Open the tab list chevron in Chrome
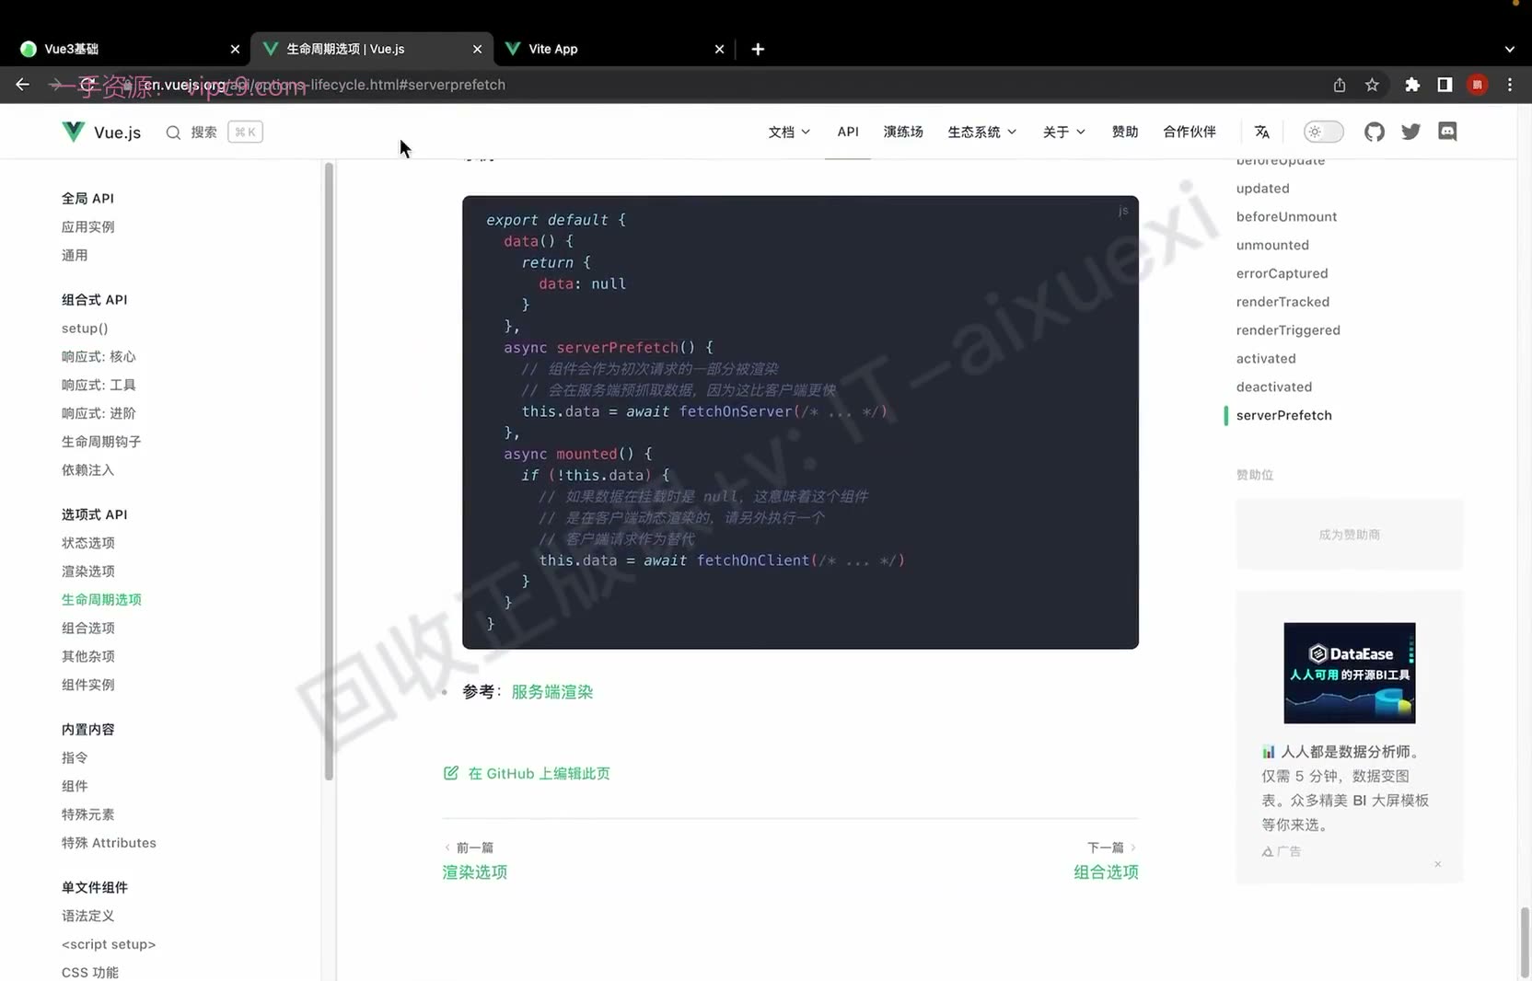 tap(1510, 49)
